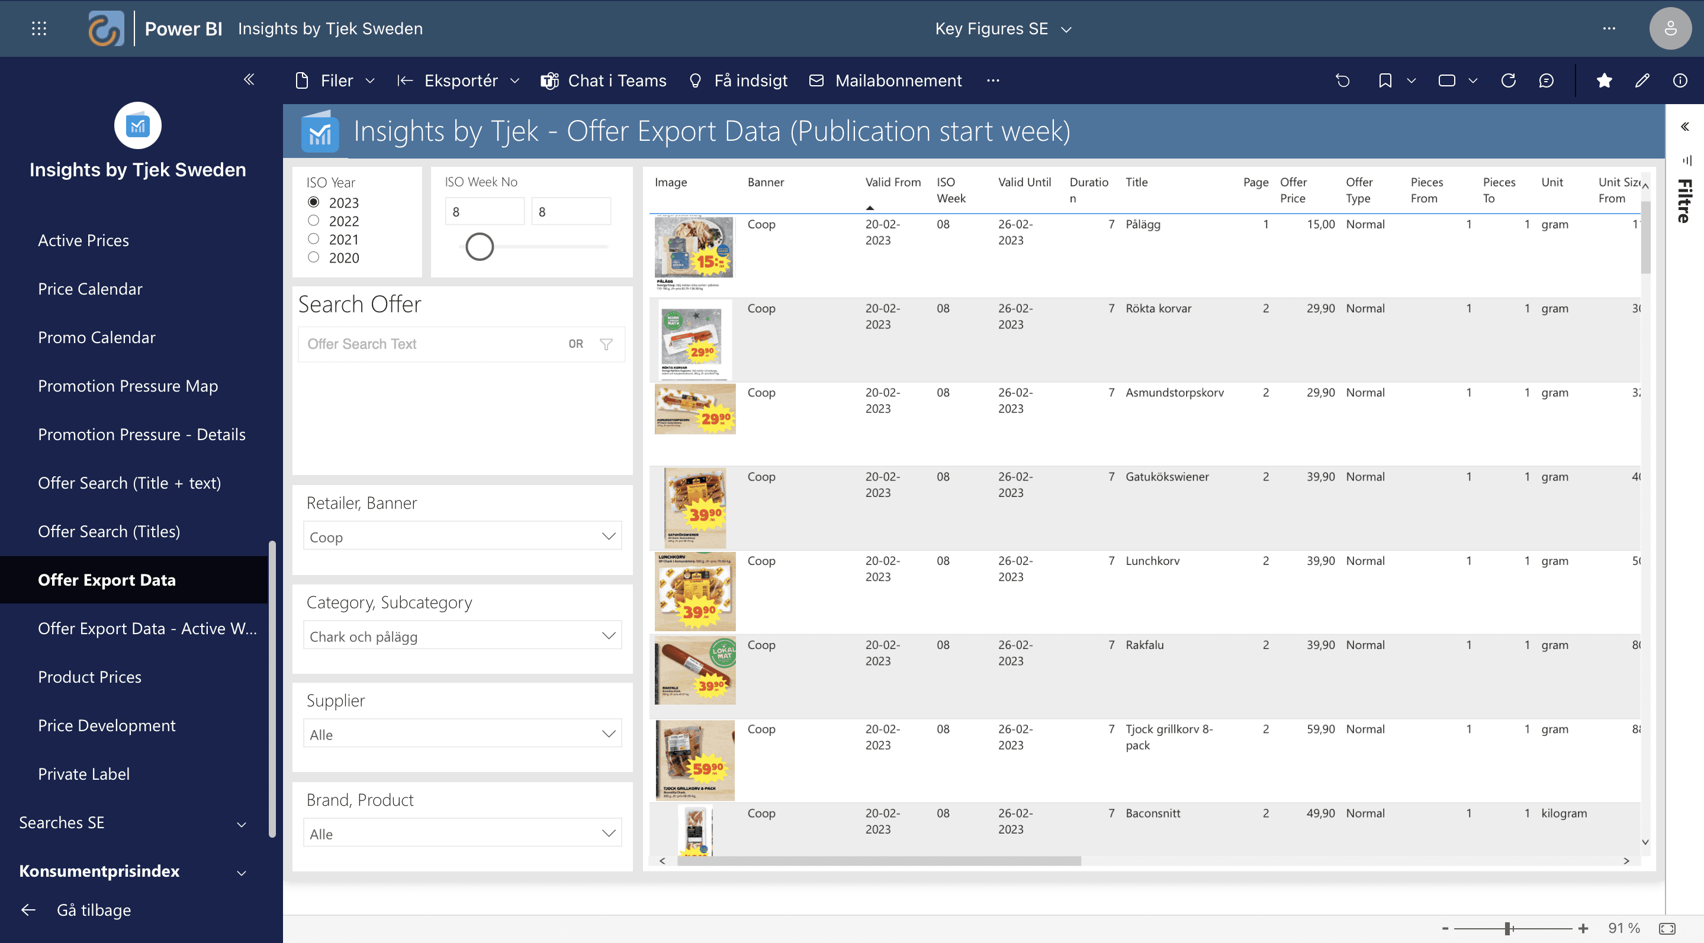The width and height of the screenshot is (1704, 943).
Task: Open the Category dropdown showing Chark och pålägg
Action: click(x=462, y=636)
